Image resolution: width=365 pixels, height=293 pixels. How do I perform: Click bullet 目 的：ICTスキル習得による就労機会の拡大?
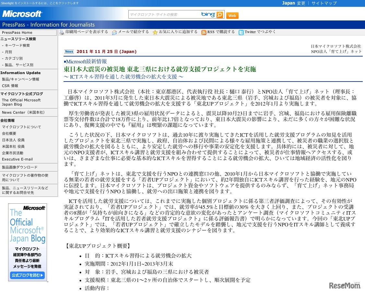(138, 256)
